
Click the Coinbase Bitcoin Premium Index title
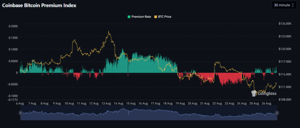coord(39,6)
